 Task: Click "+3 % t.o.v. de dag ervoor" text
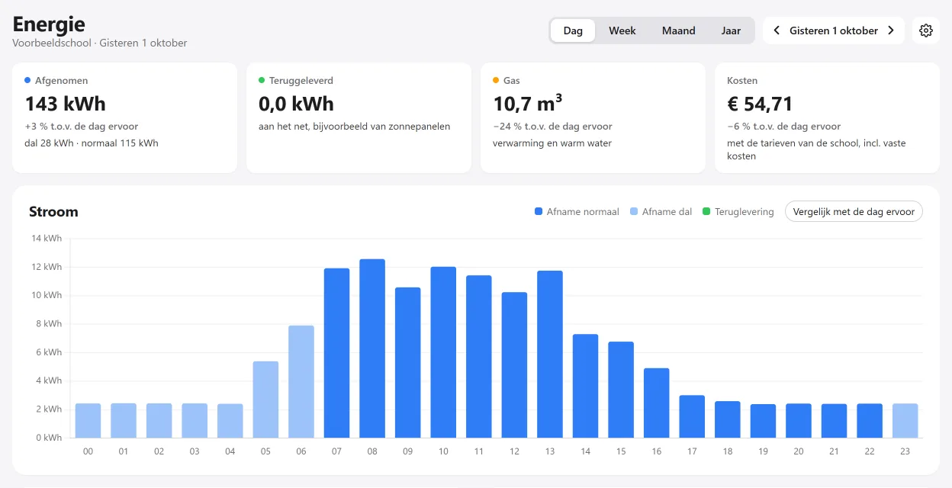(x=82, y=127)
